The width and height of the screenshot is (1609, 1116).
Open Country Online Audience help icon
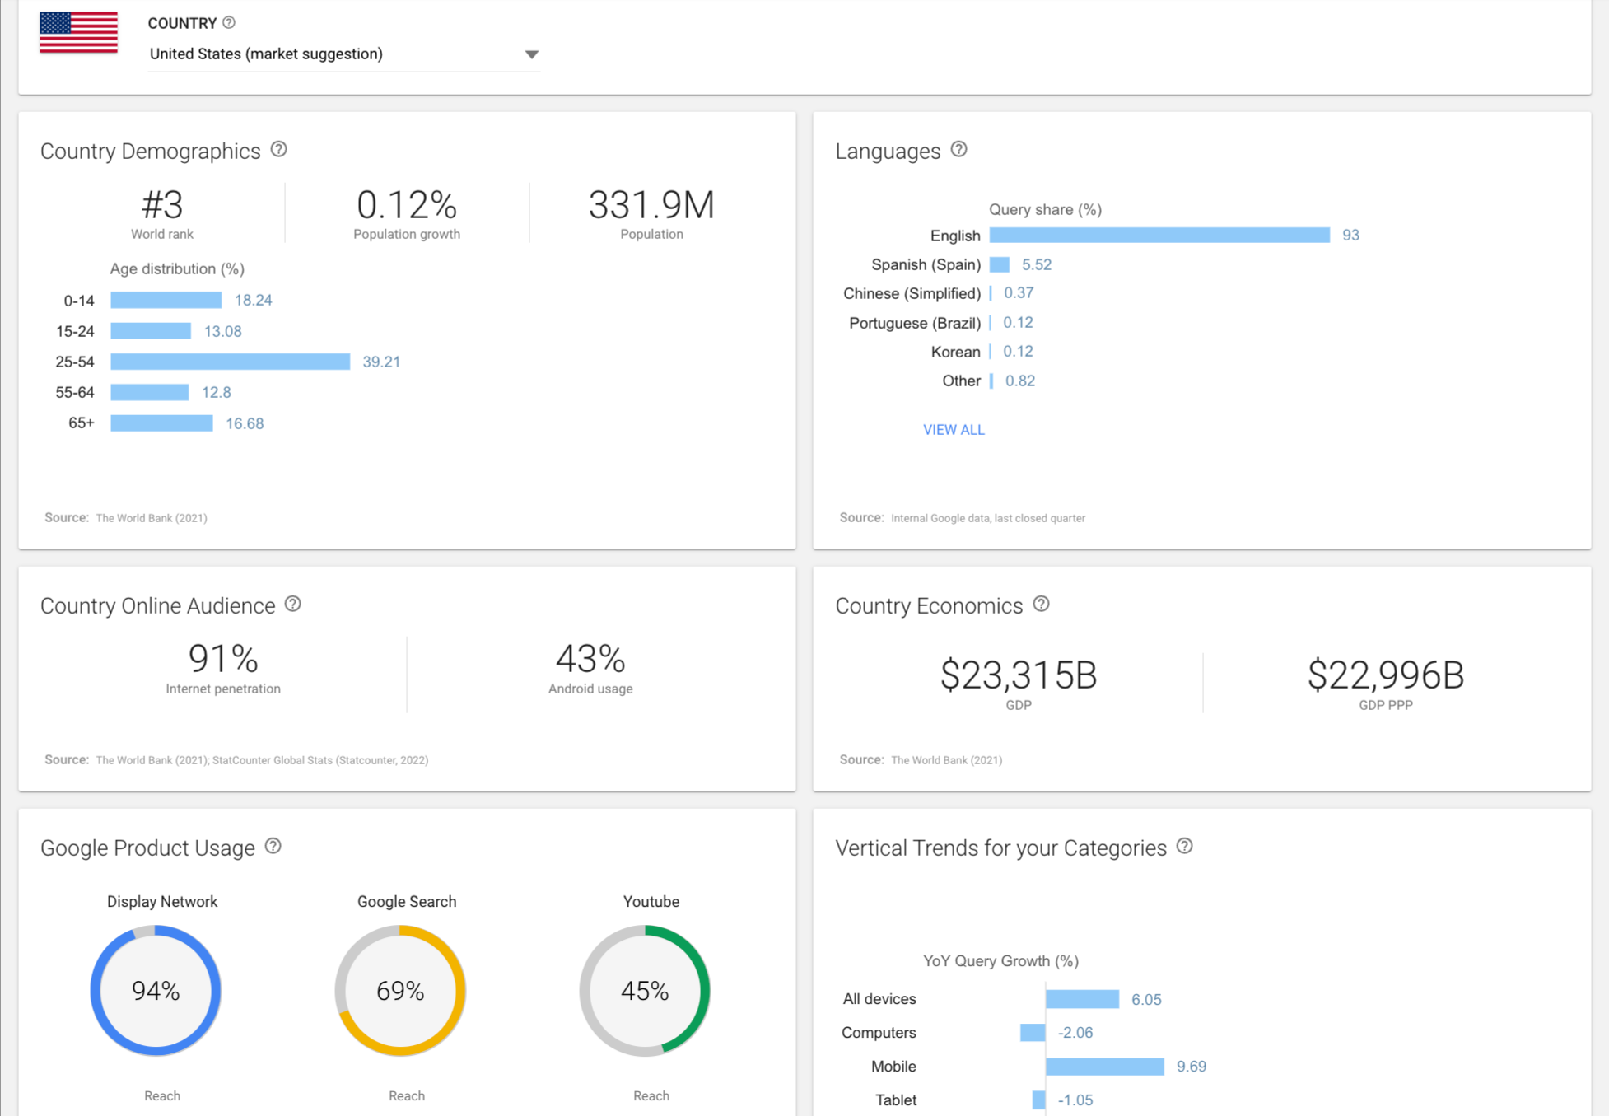(x=293, y=605)
